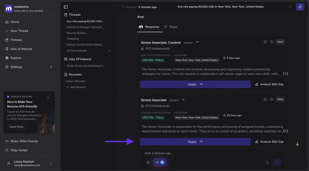Screen dimensions: 309x171
Task: Click Analyze Skill Gap for first job
Action: coord(269,84)
